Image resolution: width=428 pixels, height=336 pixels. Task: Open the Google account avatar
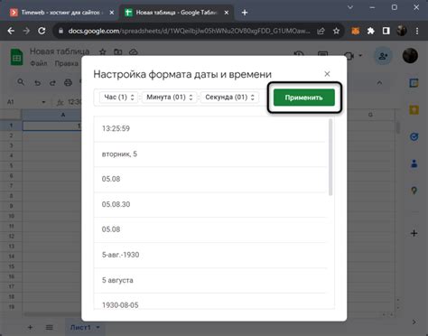pos(410,56)
